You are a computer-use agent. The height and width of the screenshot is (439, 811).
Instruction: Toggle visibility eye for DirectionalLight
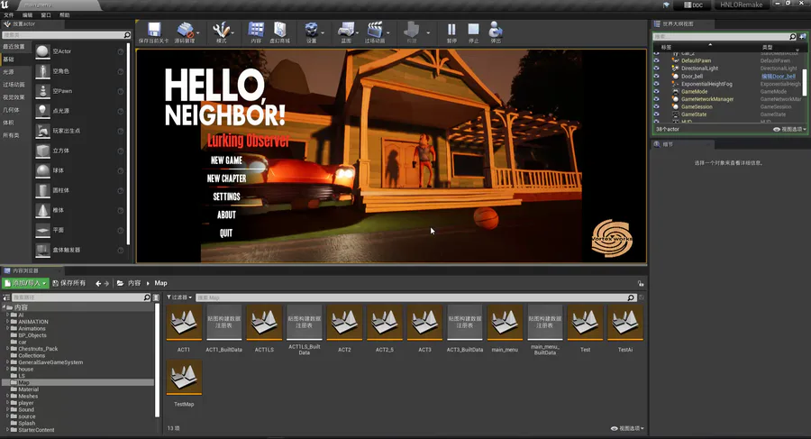[656, 69]
